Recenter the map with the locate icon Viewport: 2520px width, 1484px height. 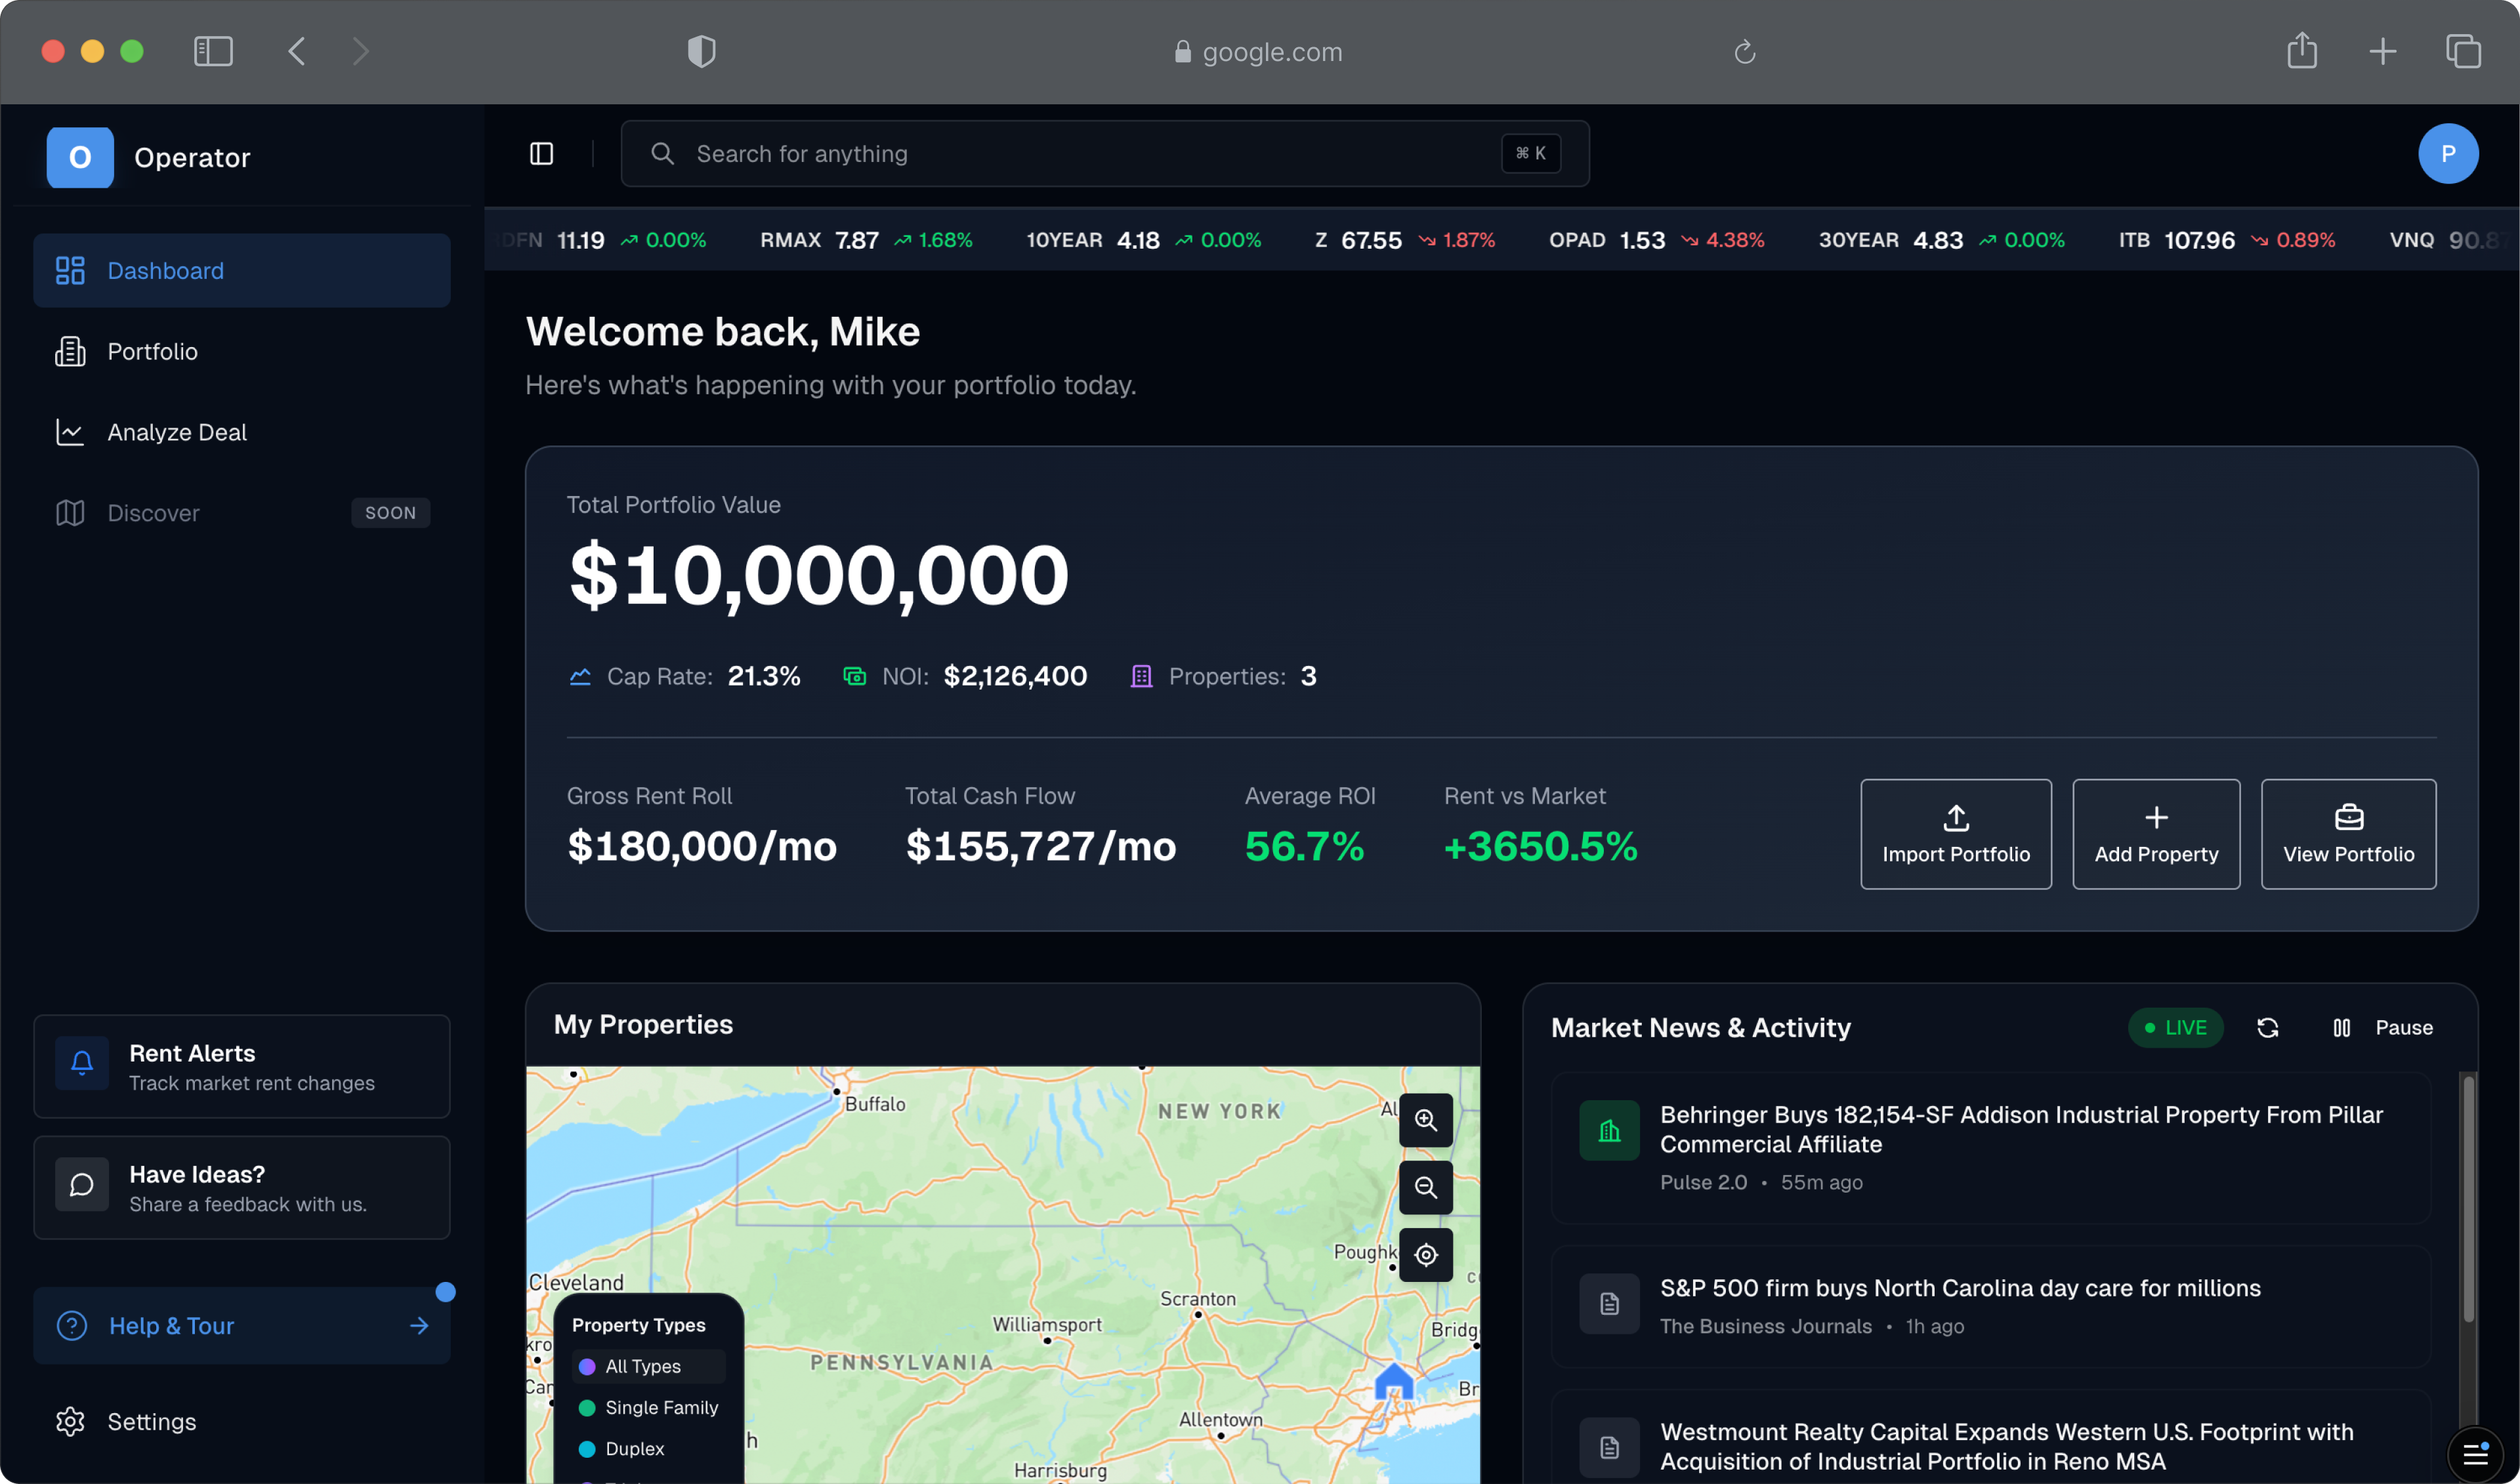[1426, 1255]
